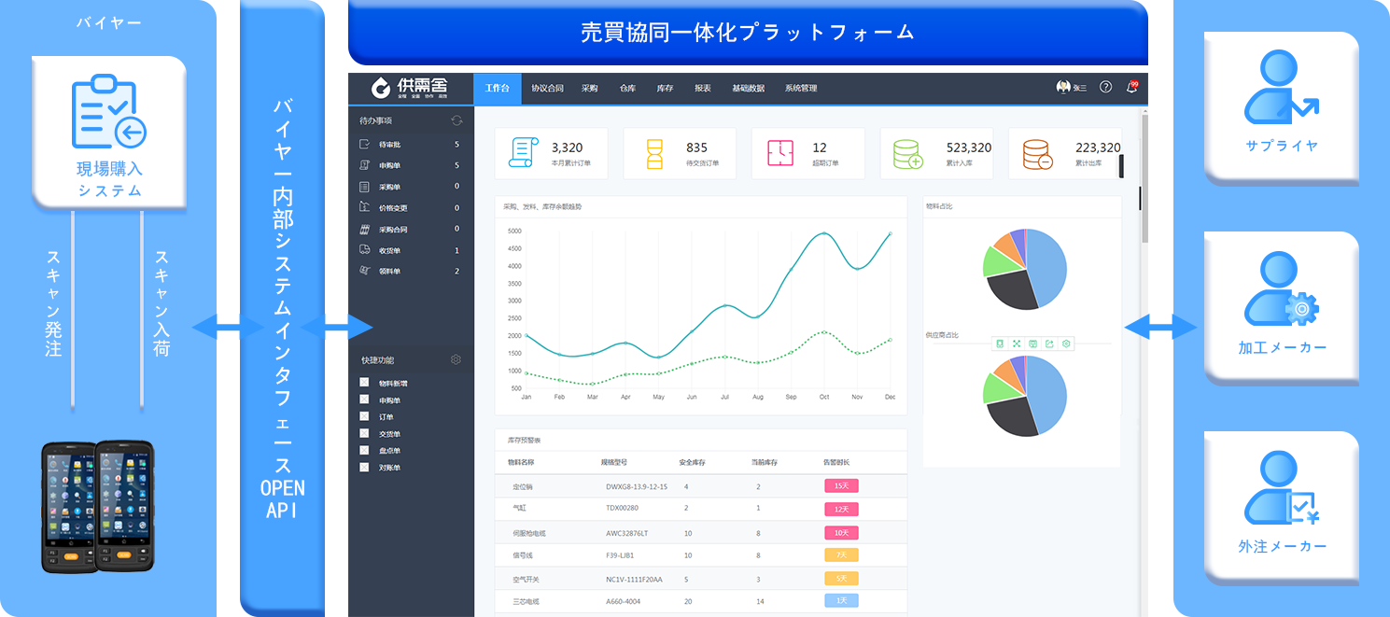Open the 仓库 menu
Screen dimensions: 1390x617
point(627,88)
